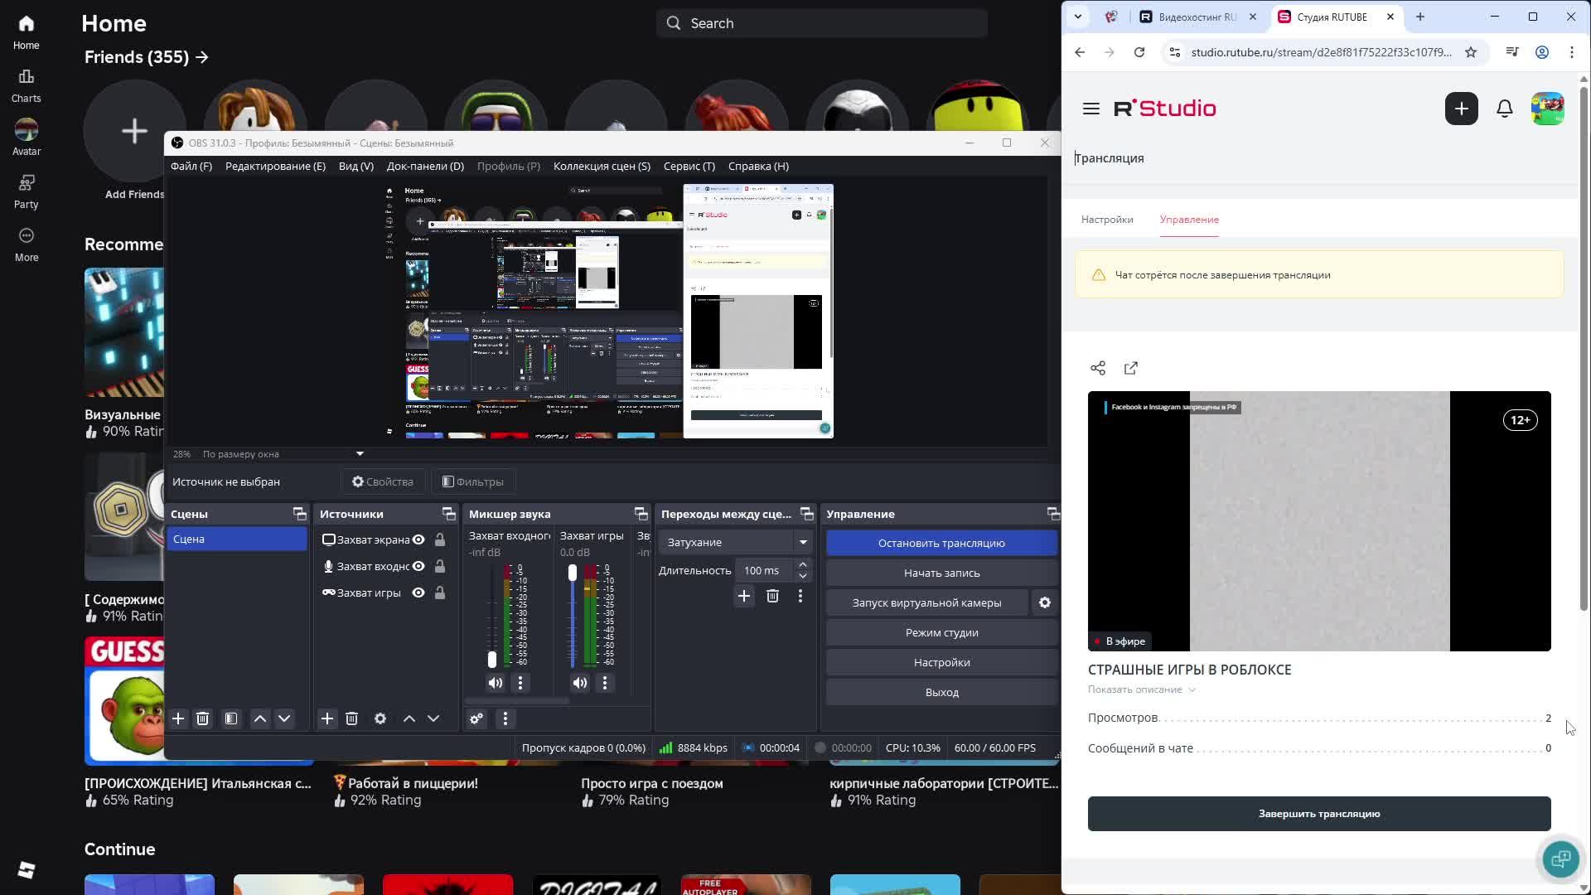Open Захват входного mixer options three dots
Viewport: 1591px width, 895px height.
pyautogui.click(x=520, y=683)
